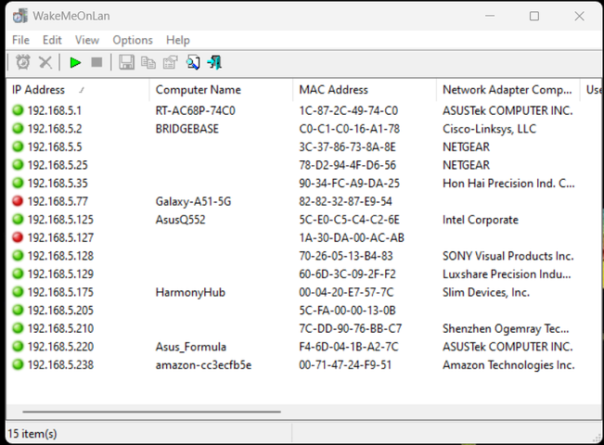Select the amazon-cc3ecfb5e computer name

pos(203,365)
